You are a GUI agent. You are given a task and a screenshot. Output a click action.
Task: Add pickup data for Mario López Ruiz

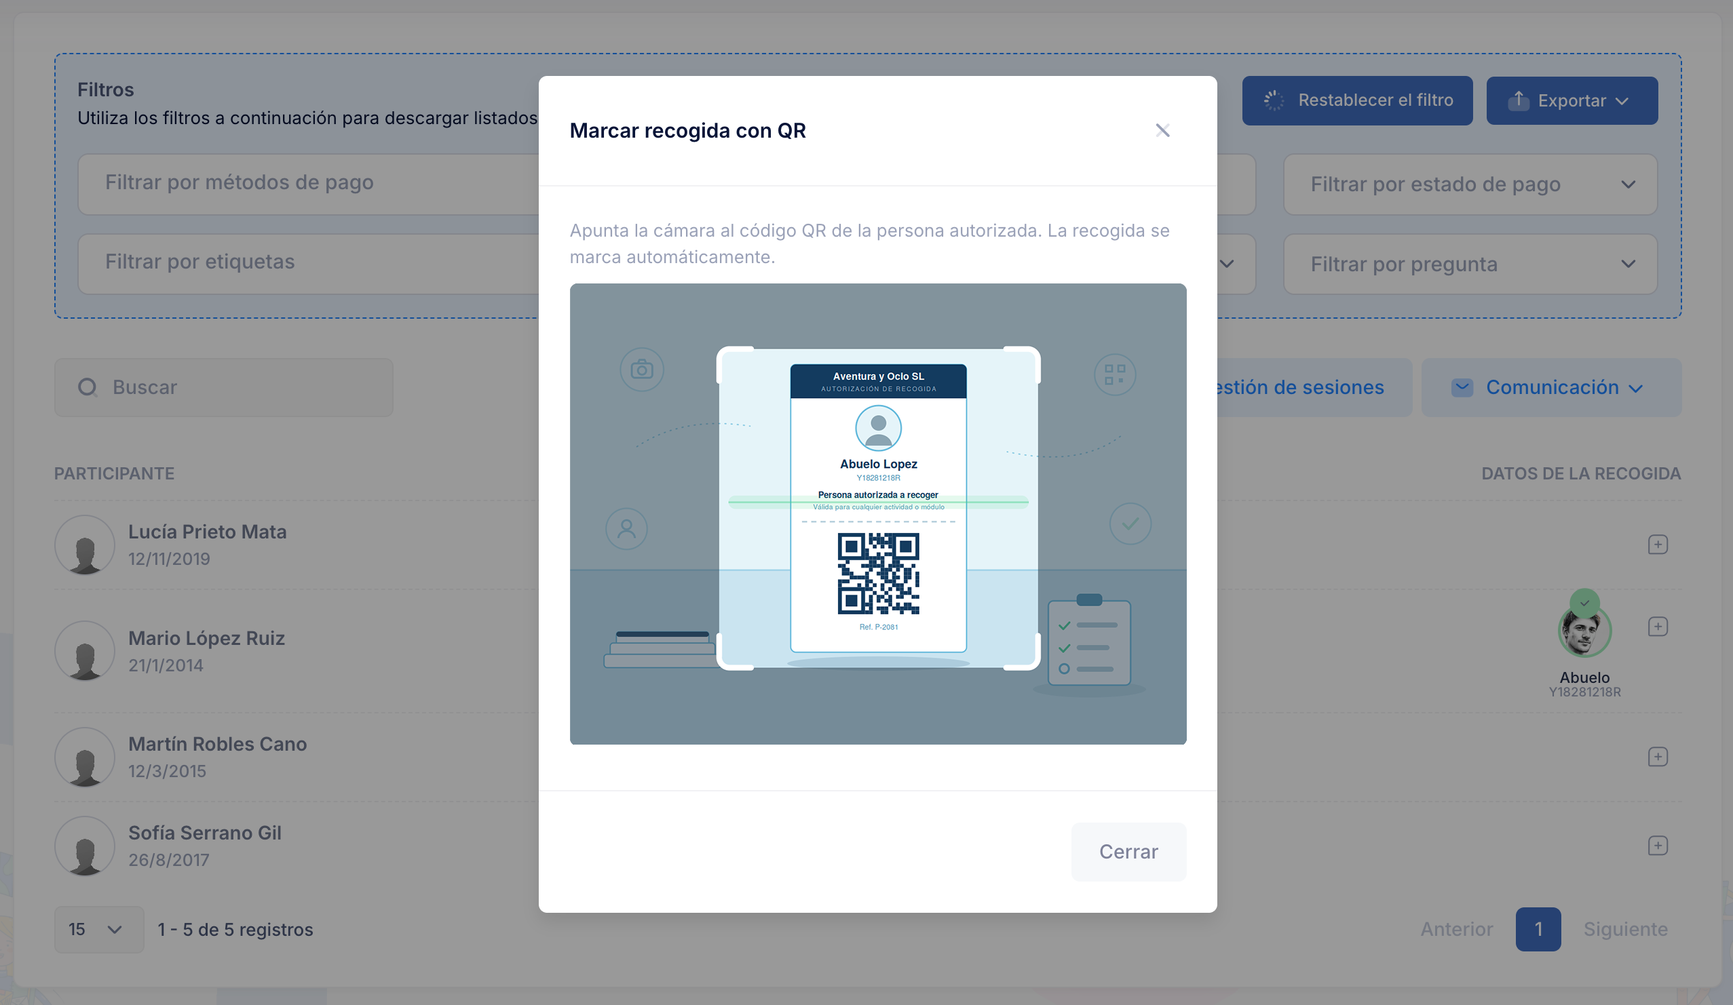1658,627
